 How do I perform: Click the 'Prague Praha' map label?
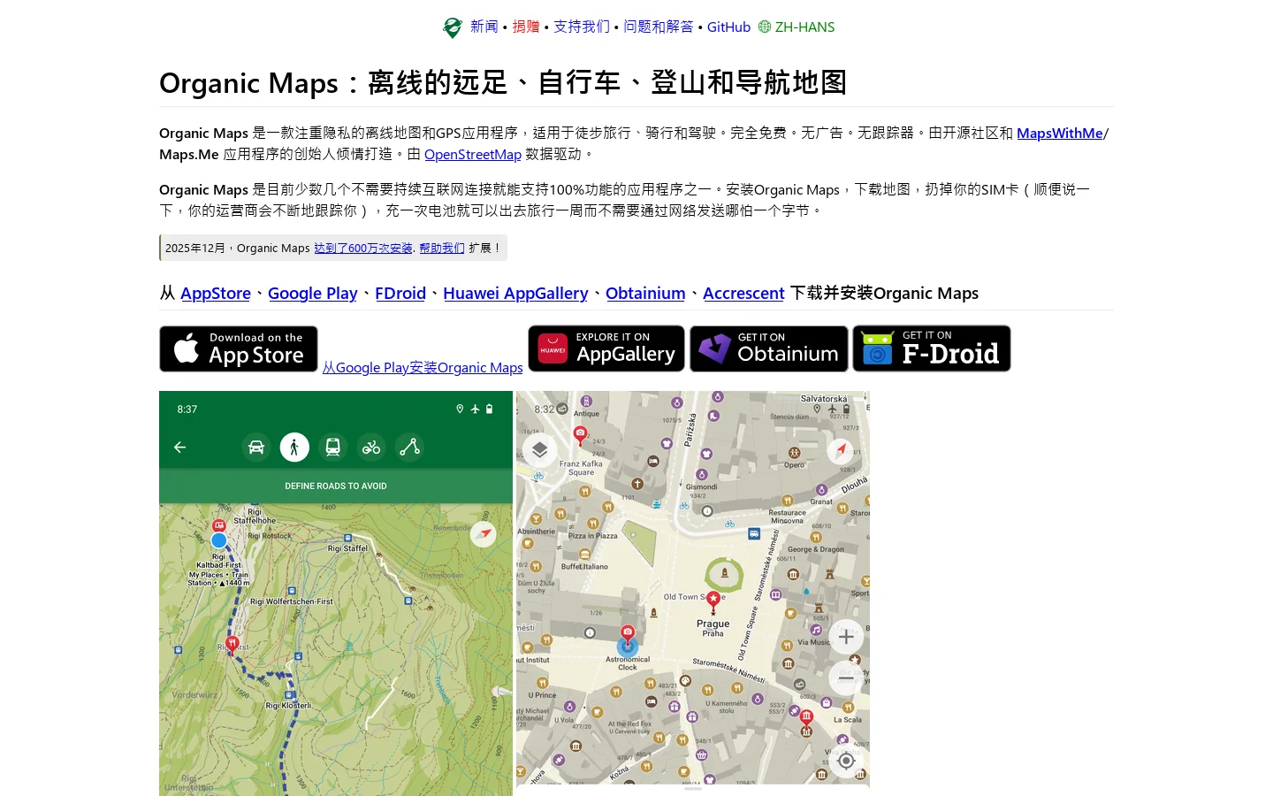tap(713, 628)
